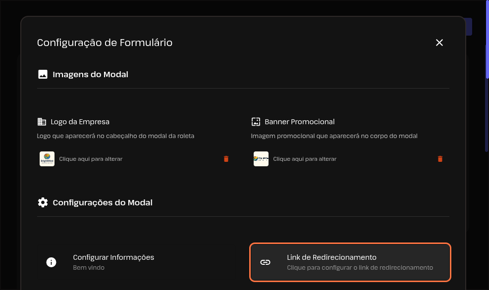
Task: Click 'Clique aqui para alterar' for the banner
Action: pyautogui.click(x=305, y=159)
